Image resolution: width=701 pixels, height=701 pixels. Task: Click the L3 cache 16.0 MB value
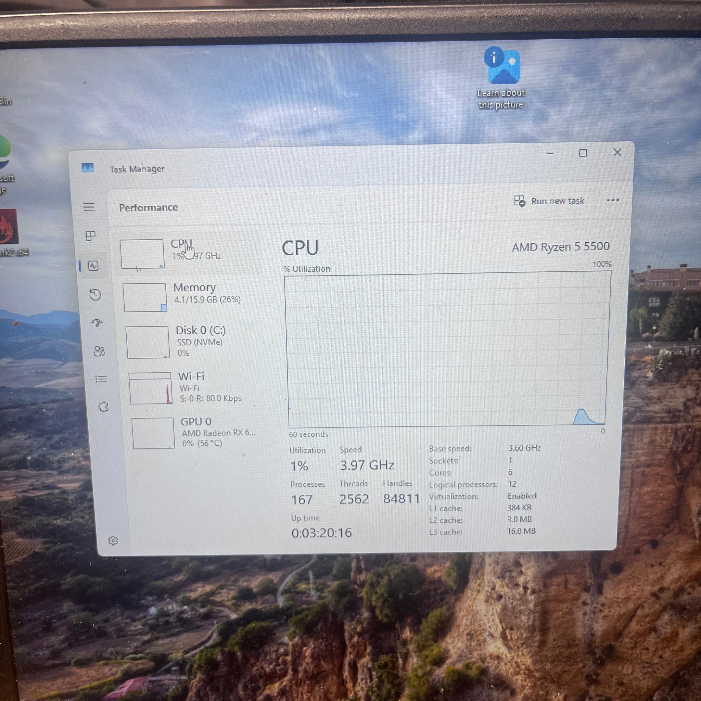coord(521,531)
